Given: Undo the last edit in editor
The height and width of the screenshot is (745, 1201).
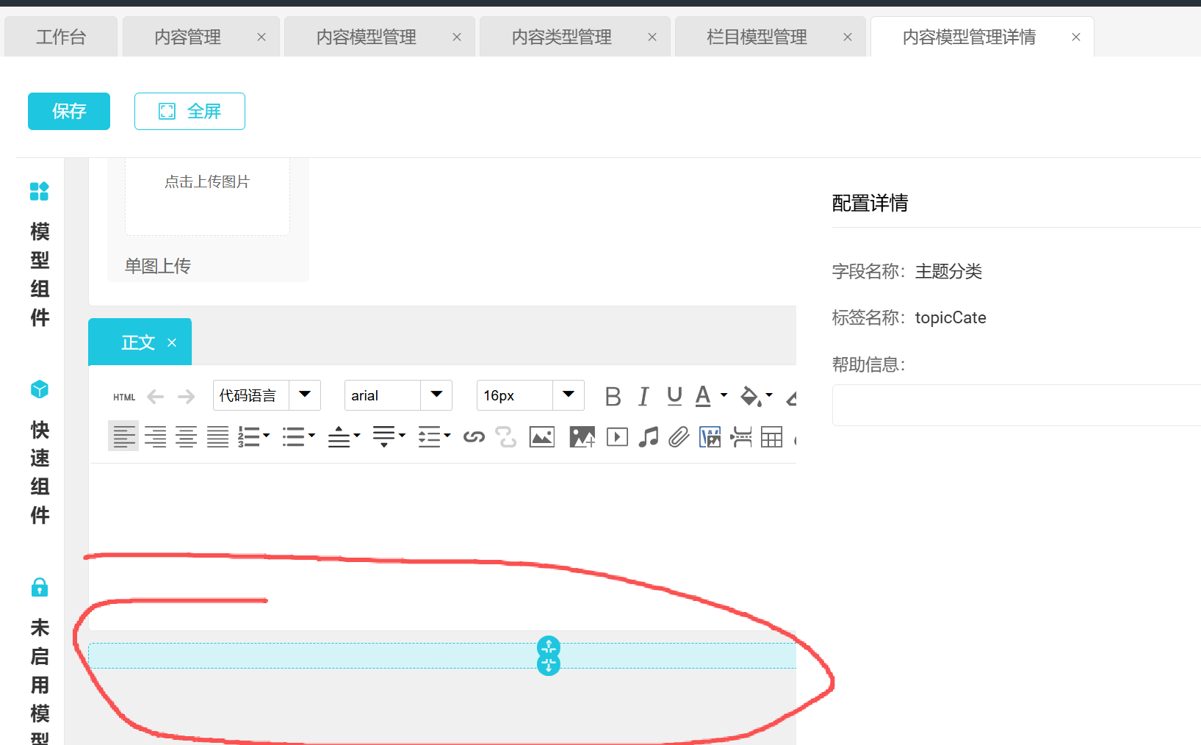Looking at the screenshot, I should (155, 397).
